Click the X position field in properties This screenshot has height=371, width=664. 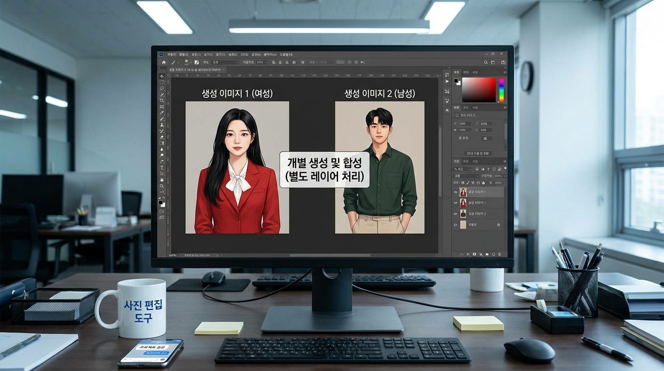(465, 123)
